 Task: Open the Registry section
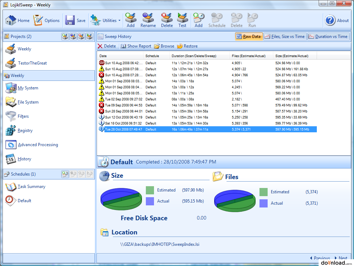(x=19, y=131)
